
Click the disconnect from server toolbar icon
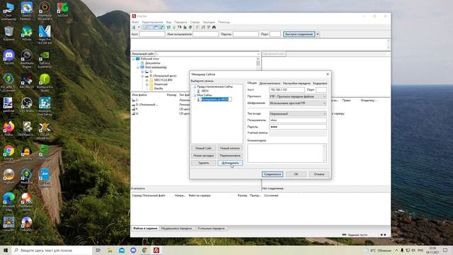click(x=185, y=27)
